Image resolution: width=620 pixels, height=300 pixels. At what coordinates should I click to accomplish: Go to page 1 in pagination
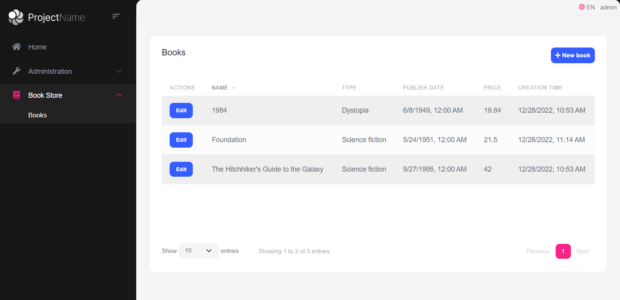563,251
